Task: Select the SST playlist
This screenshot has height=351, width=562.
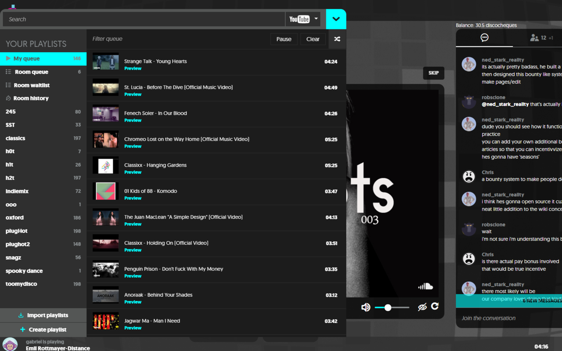Action: click(x=43, y=125)
